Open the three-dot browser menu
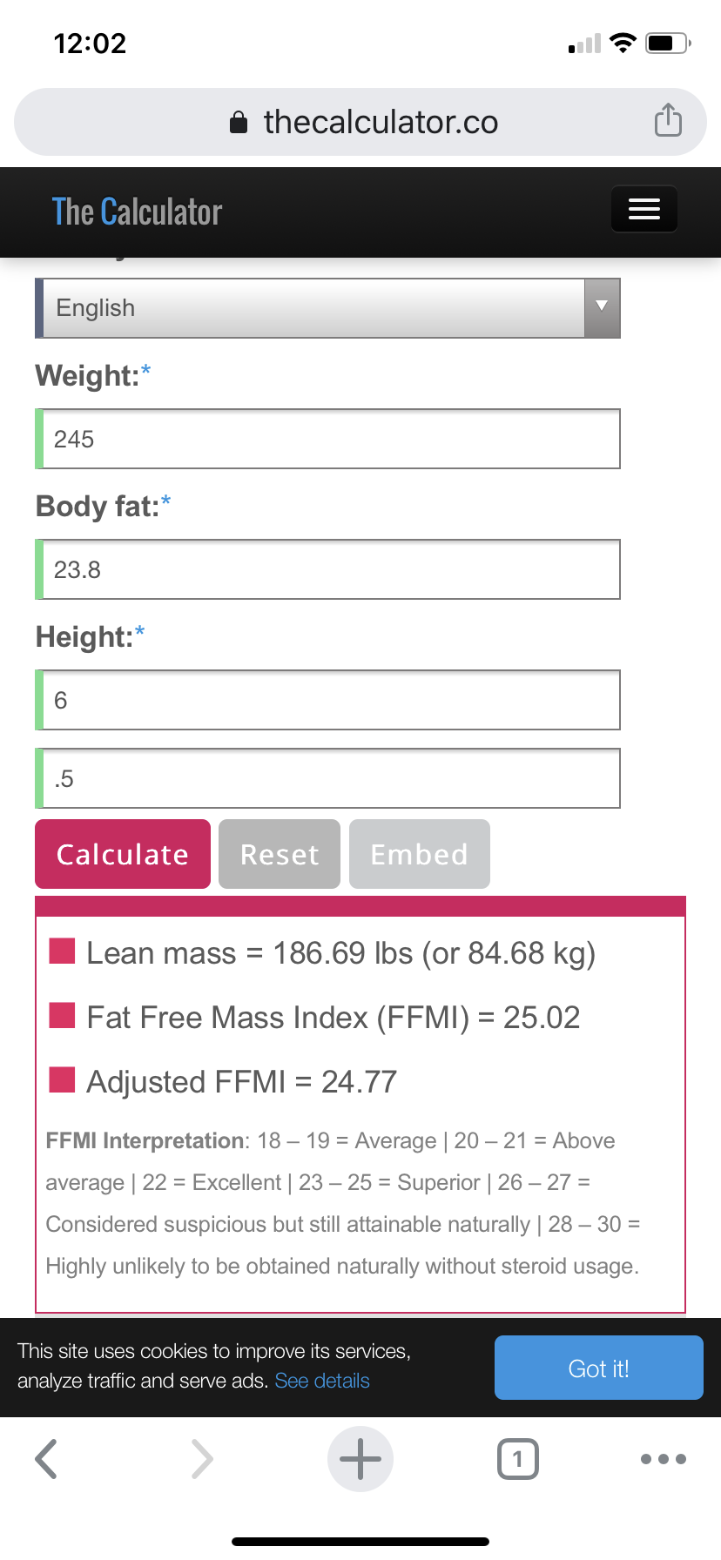 pos(663,1459)
